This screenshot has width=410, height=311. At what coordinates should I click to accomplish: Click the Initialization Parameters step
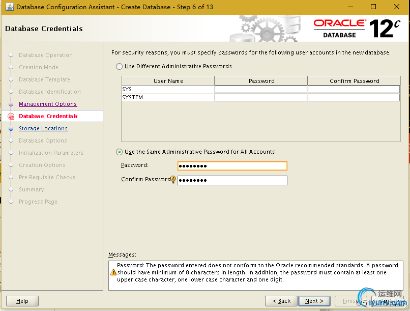tap(51, 153)
